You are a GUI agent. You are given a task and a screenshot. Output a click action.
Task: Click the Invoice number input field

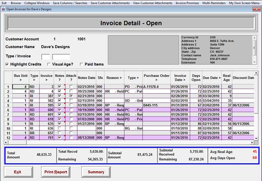click(x=61, y=57)
